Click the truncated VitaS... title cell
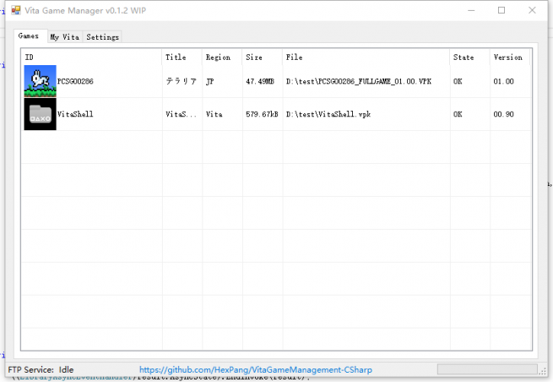Screen dimensions: 553x382 click(x=181, y=114)
